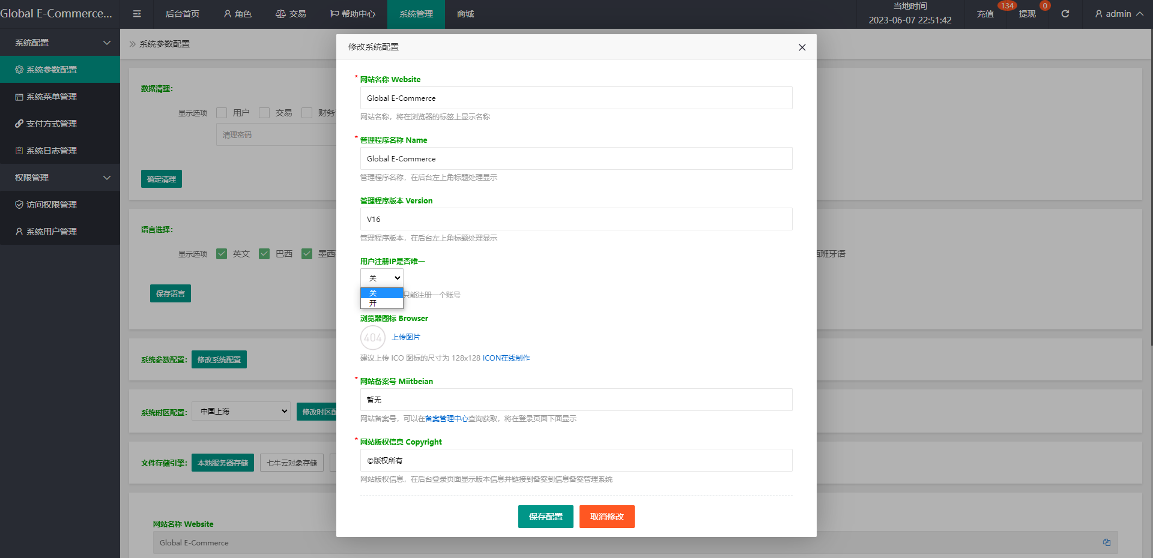Click the 管理程序名称 Name input field
The width and height of the screenshot is (1153, 558).
tap(576, 158)
